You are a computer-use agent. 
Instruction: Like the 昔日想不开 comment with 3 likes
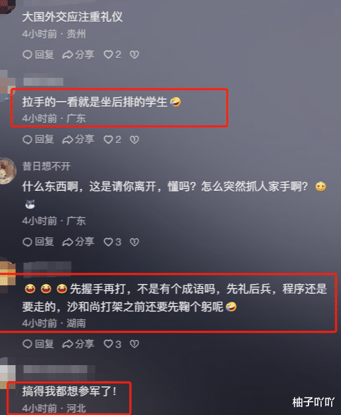pyautogui.click(x=112, y=241)
